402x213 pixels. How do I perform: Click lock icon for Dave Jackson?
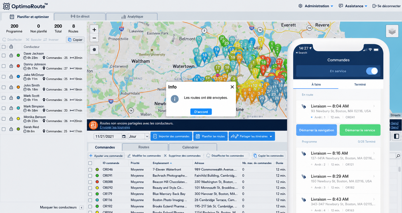[x=11, y=55]
